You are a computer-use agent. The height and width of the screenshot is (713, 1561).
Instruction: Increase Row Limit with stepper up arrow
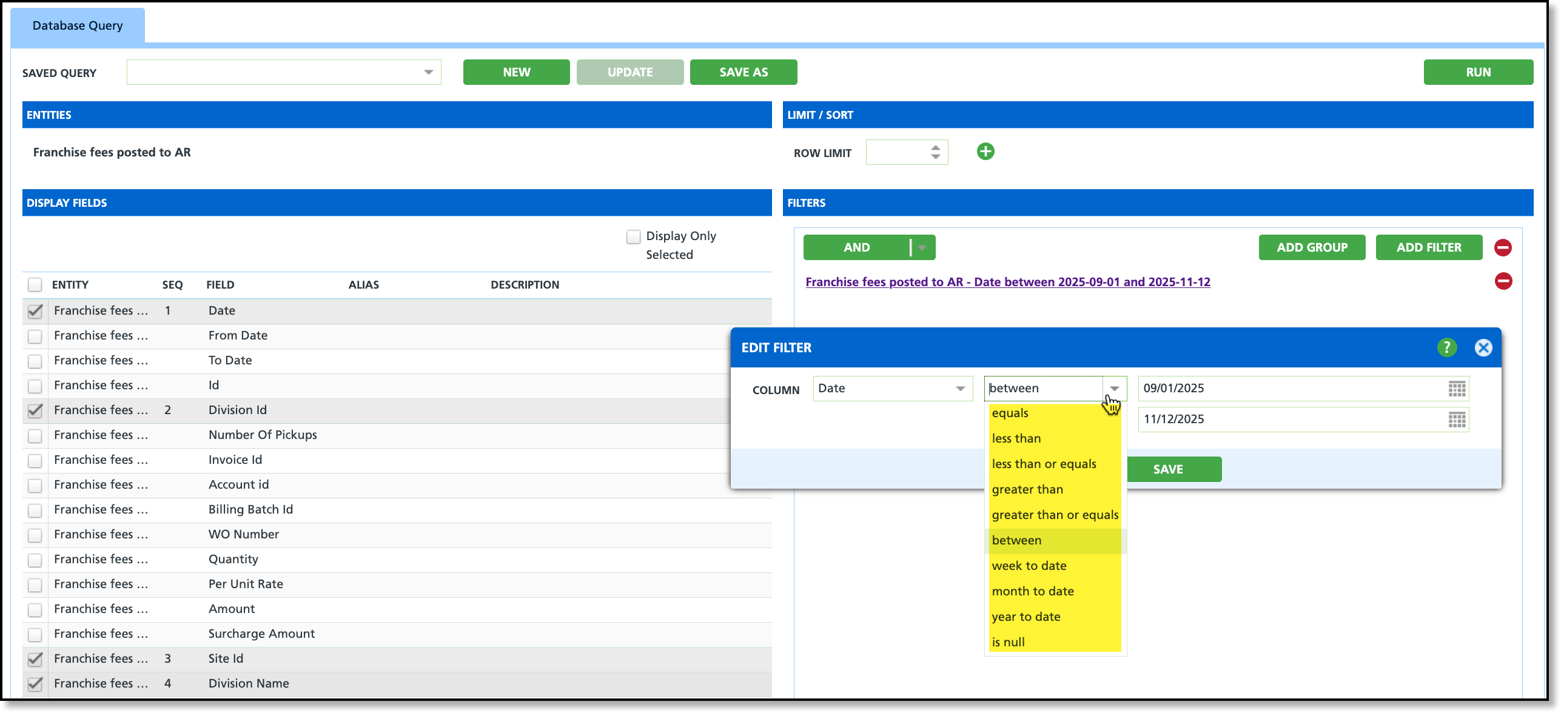point(936,147)
